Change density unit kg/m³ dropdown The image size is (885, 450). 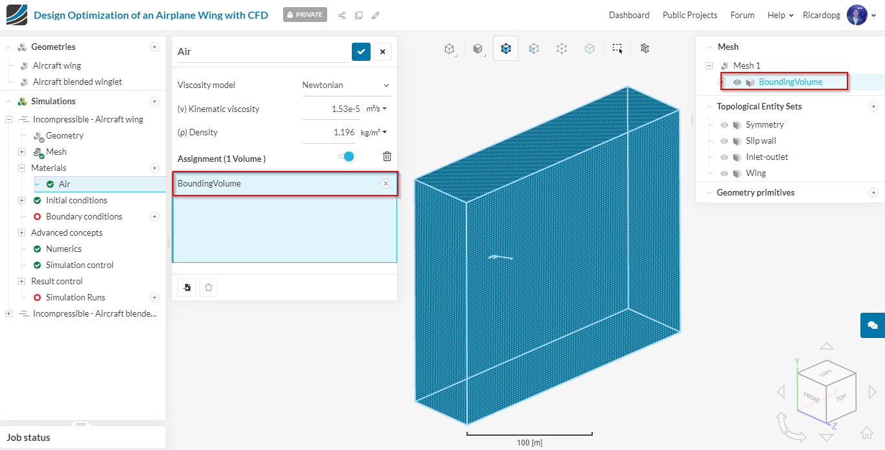pyautogui.click(x=374, y=132)
